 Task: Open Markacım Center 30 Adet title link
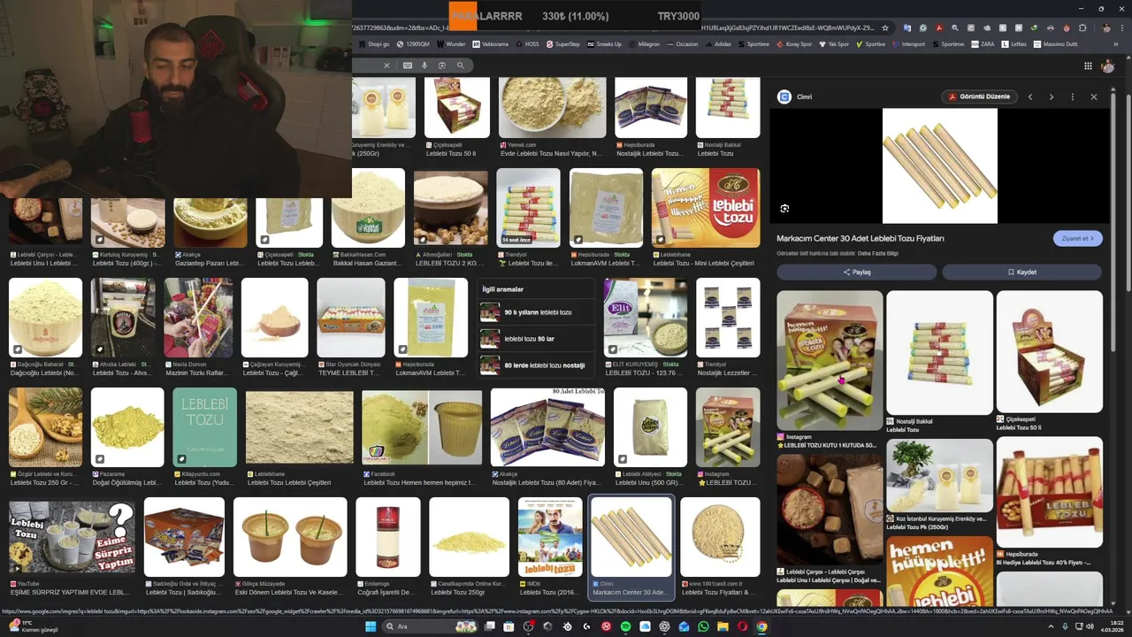(860, 238)
